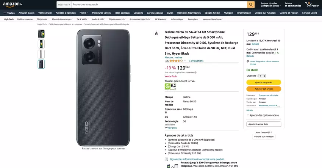Open the Ajouter à votre liste dropdown
This screenshot has width=322, height=168.
[x=264, y=124]
